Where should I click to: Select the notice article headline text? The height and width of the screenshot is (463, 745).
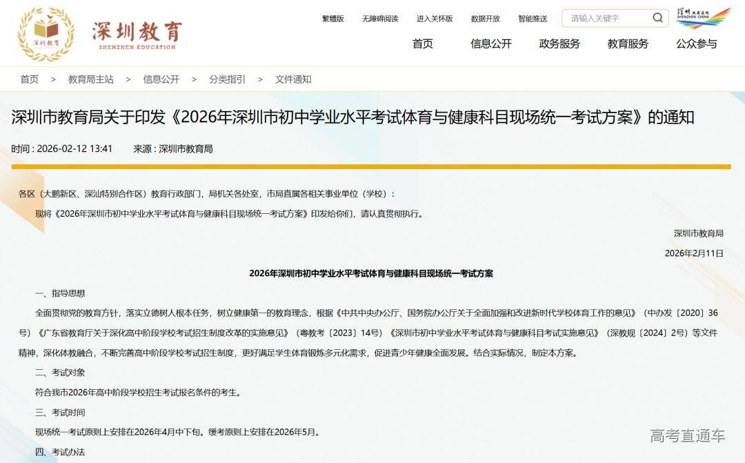pyautogui.click(x=372, y=117)
